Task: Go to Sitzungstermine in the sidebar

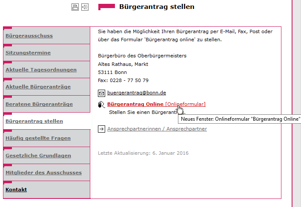Action: [x=28, y=53]
